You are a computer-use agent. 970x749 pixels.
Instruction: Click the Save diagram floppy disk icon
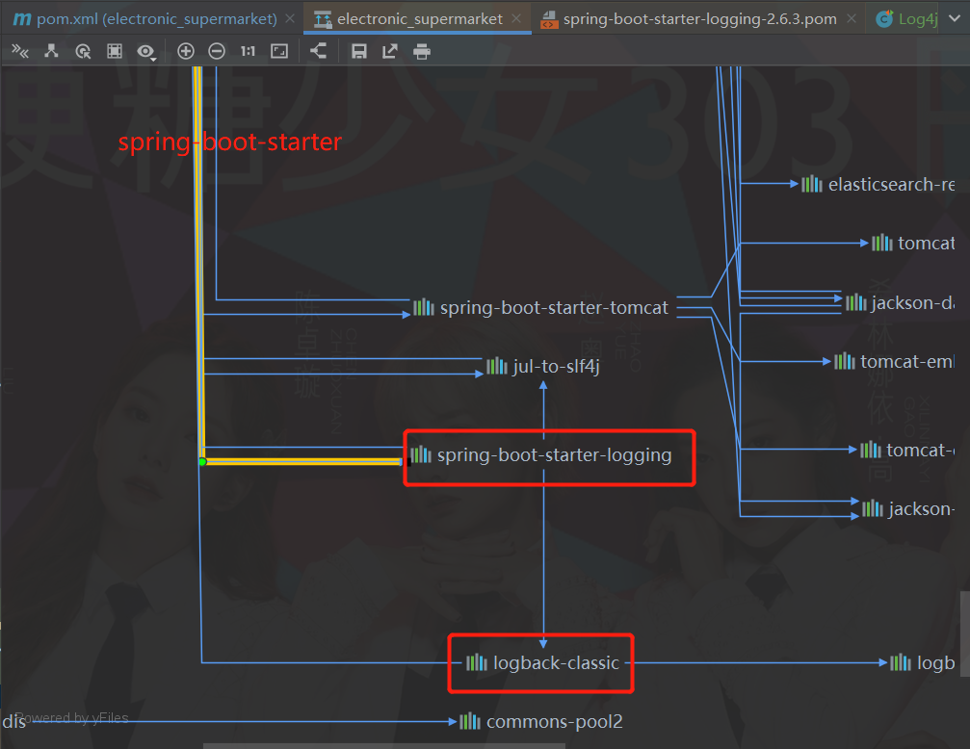tap(358, 51)
